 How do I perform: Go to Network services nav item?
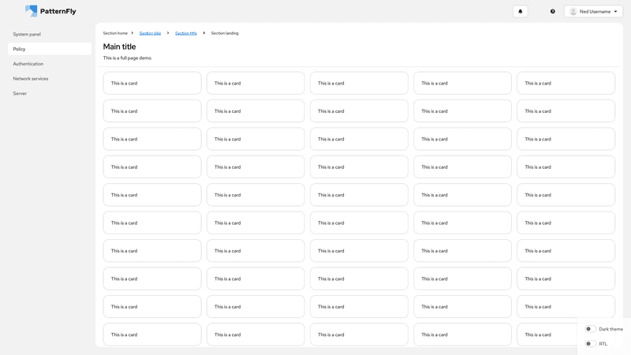50,78
